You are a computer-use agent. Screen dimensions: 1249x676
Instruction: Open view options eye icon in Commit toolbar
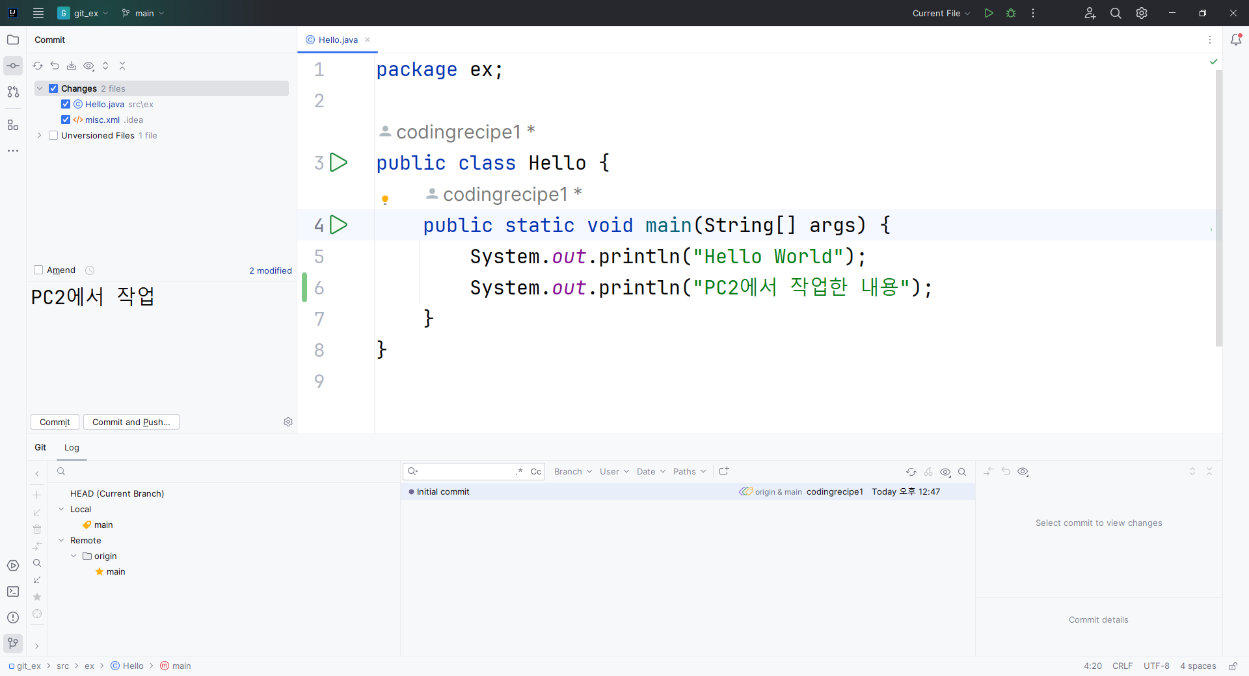coord(89,66)
